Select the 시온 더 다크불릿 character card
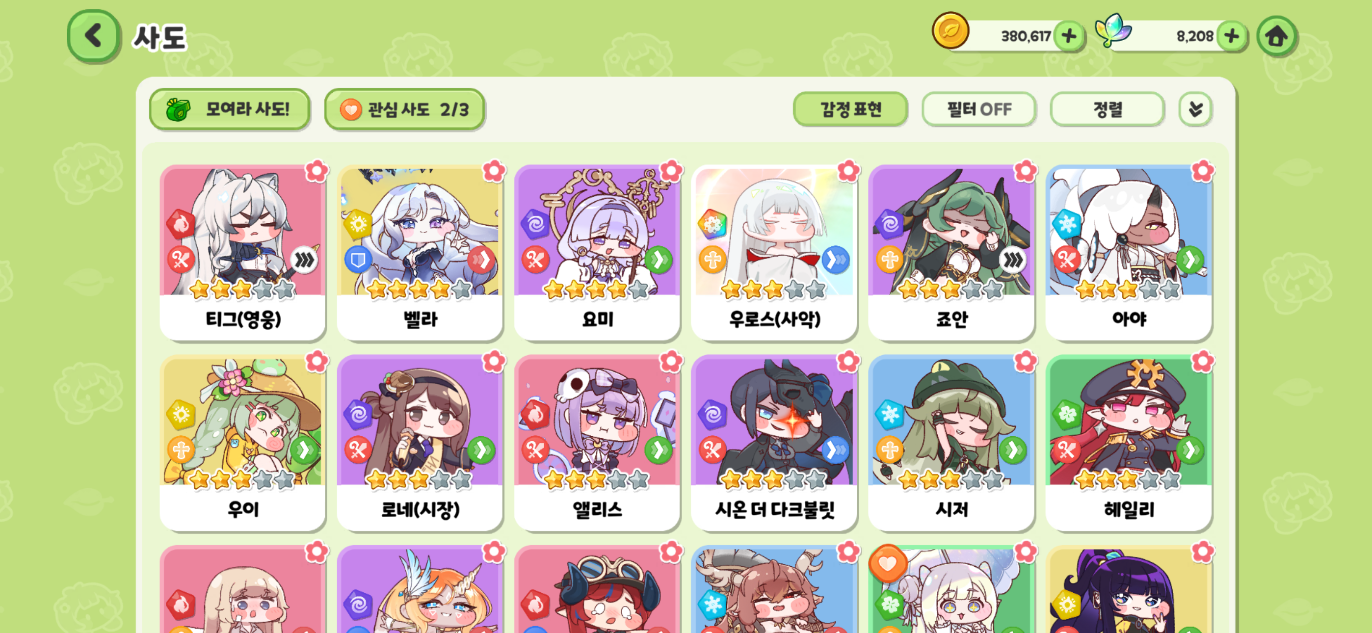The width and height of the screenshot is (1372, 633). coord(774,443)
